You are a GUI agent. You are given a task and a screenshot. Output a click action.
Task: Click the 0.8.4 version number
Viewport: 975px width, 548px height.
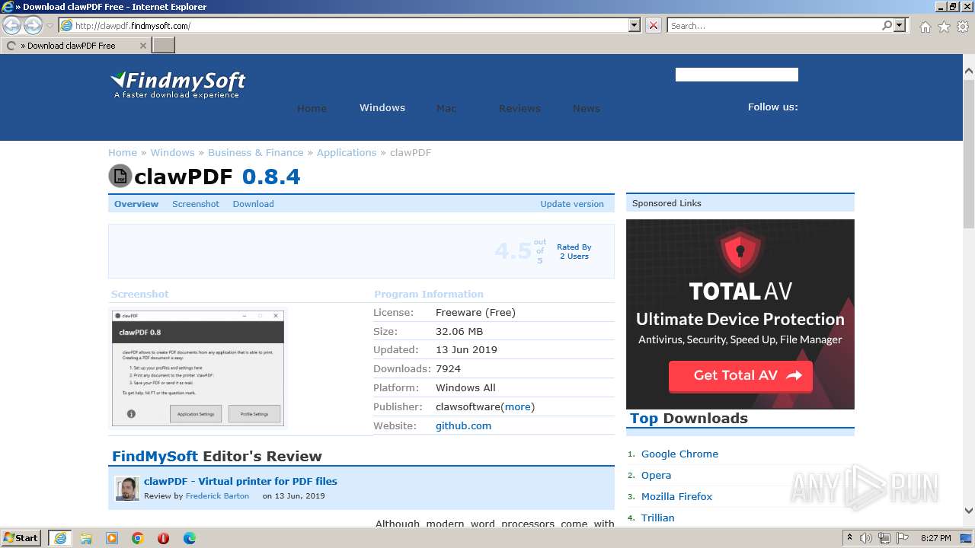271,177
